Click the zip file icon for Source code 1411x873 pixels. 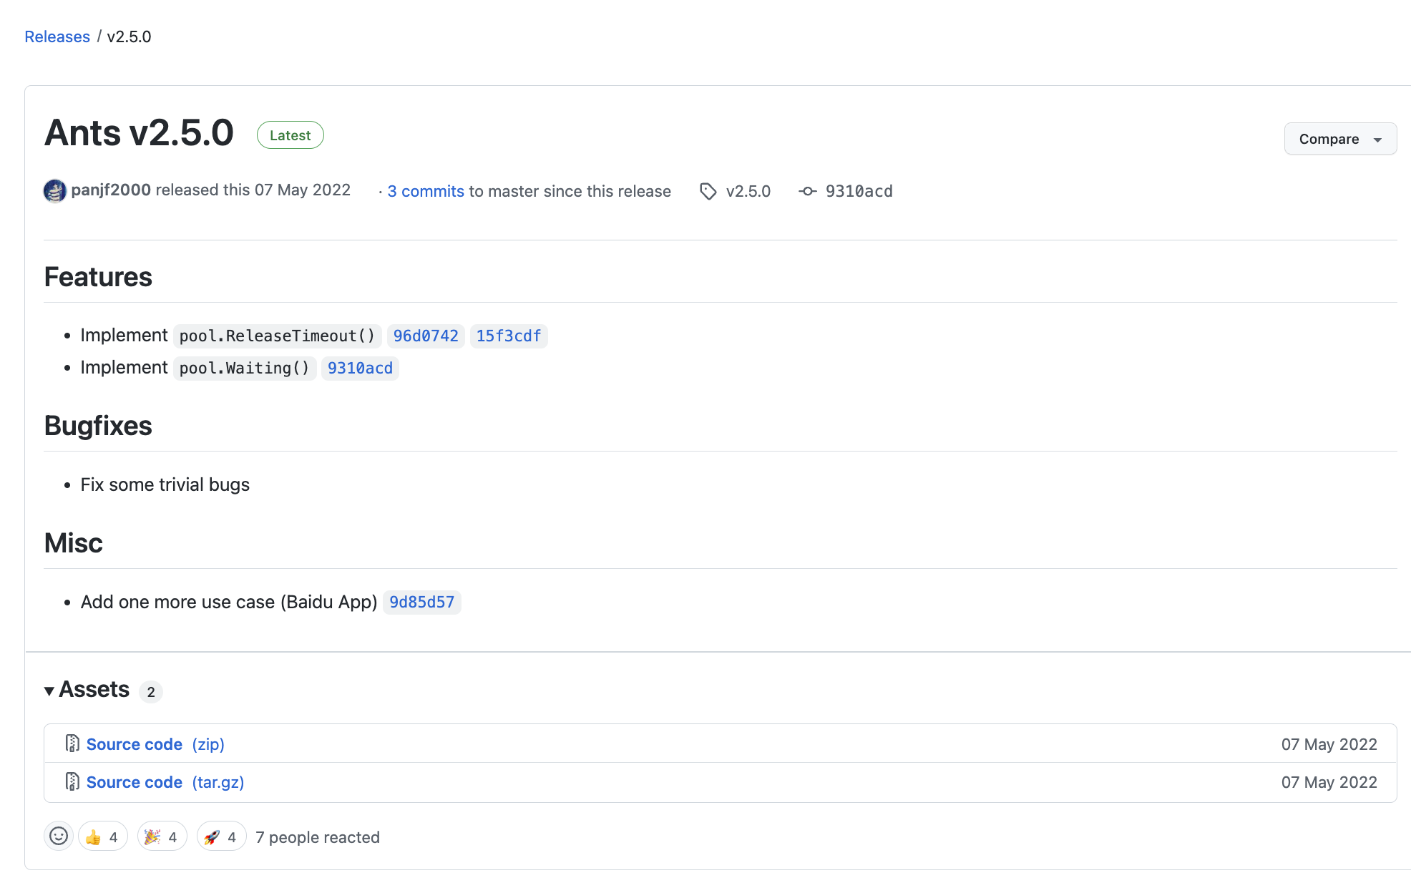[72, 743]
